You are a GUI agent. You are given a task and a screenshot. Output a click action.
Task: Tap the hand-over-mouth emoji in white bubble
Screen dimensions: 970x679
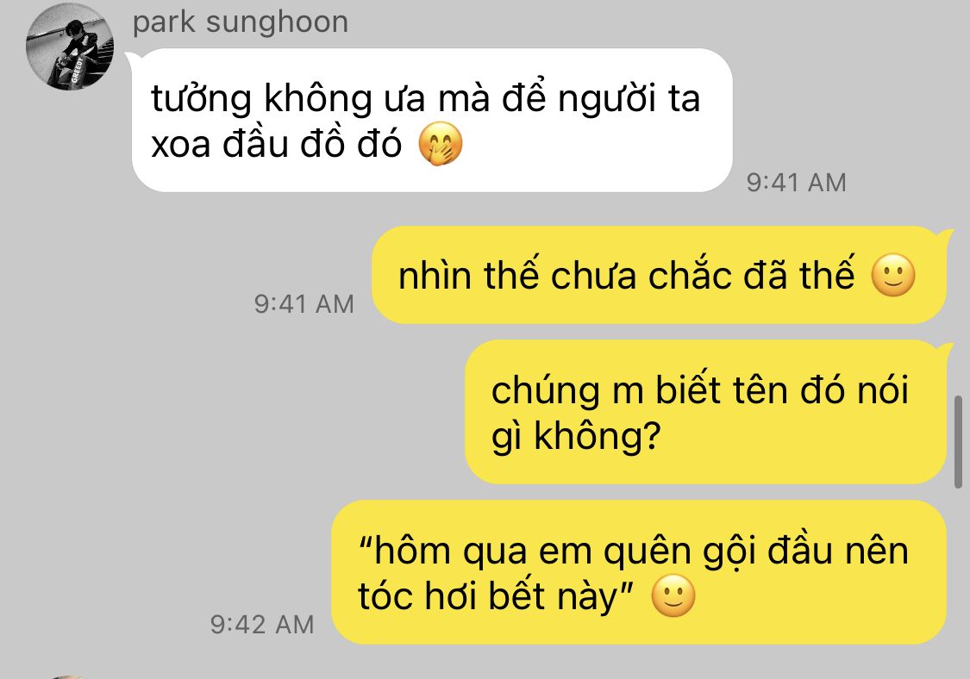(440, 144)
